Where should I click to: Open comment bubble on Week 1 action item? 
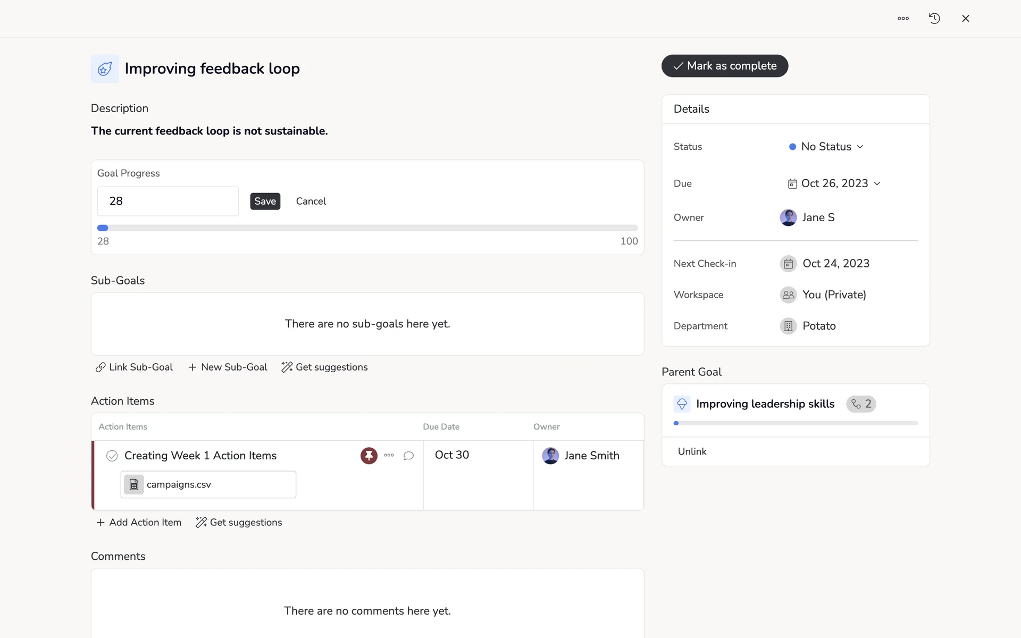click(x=408, y=456)
